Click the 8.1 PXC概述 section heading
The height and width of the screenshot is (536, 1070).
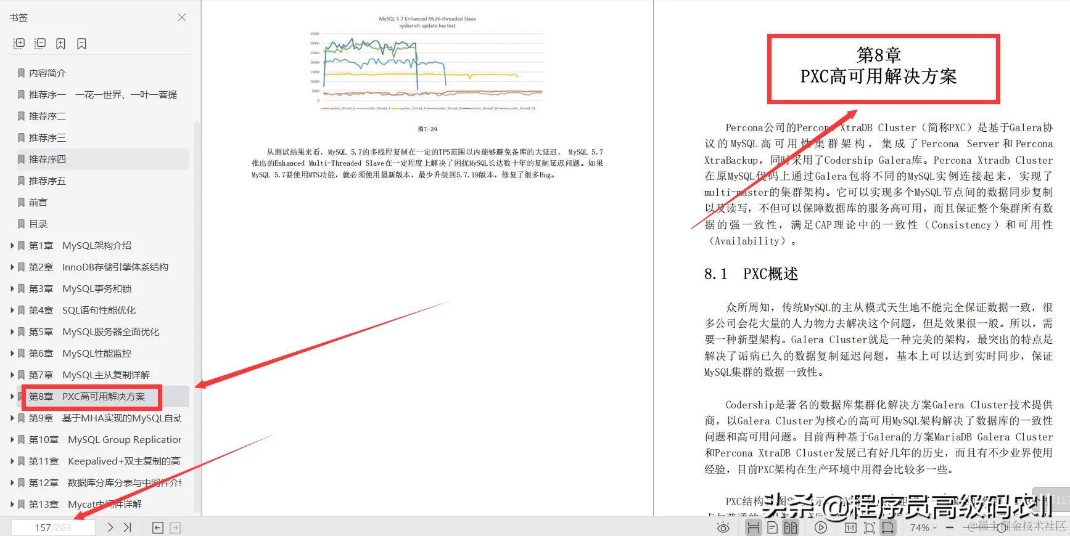pos(751,274)
